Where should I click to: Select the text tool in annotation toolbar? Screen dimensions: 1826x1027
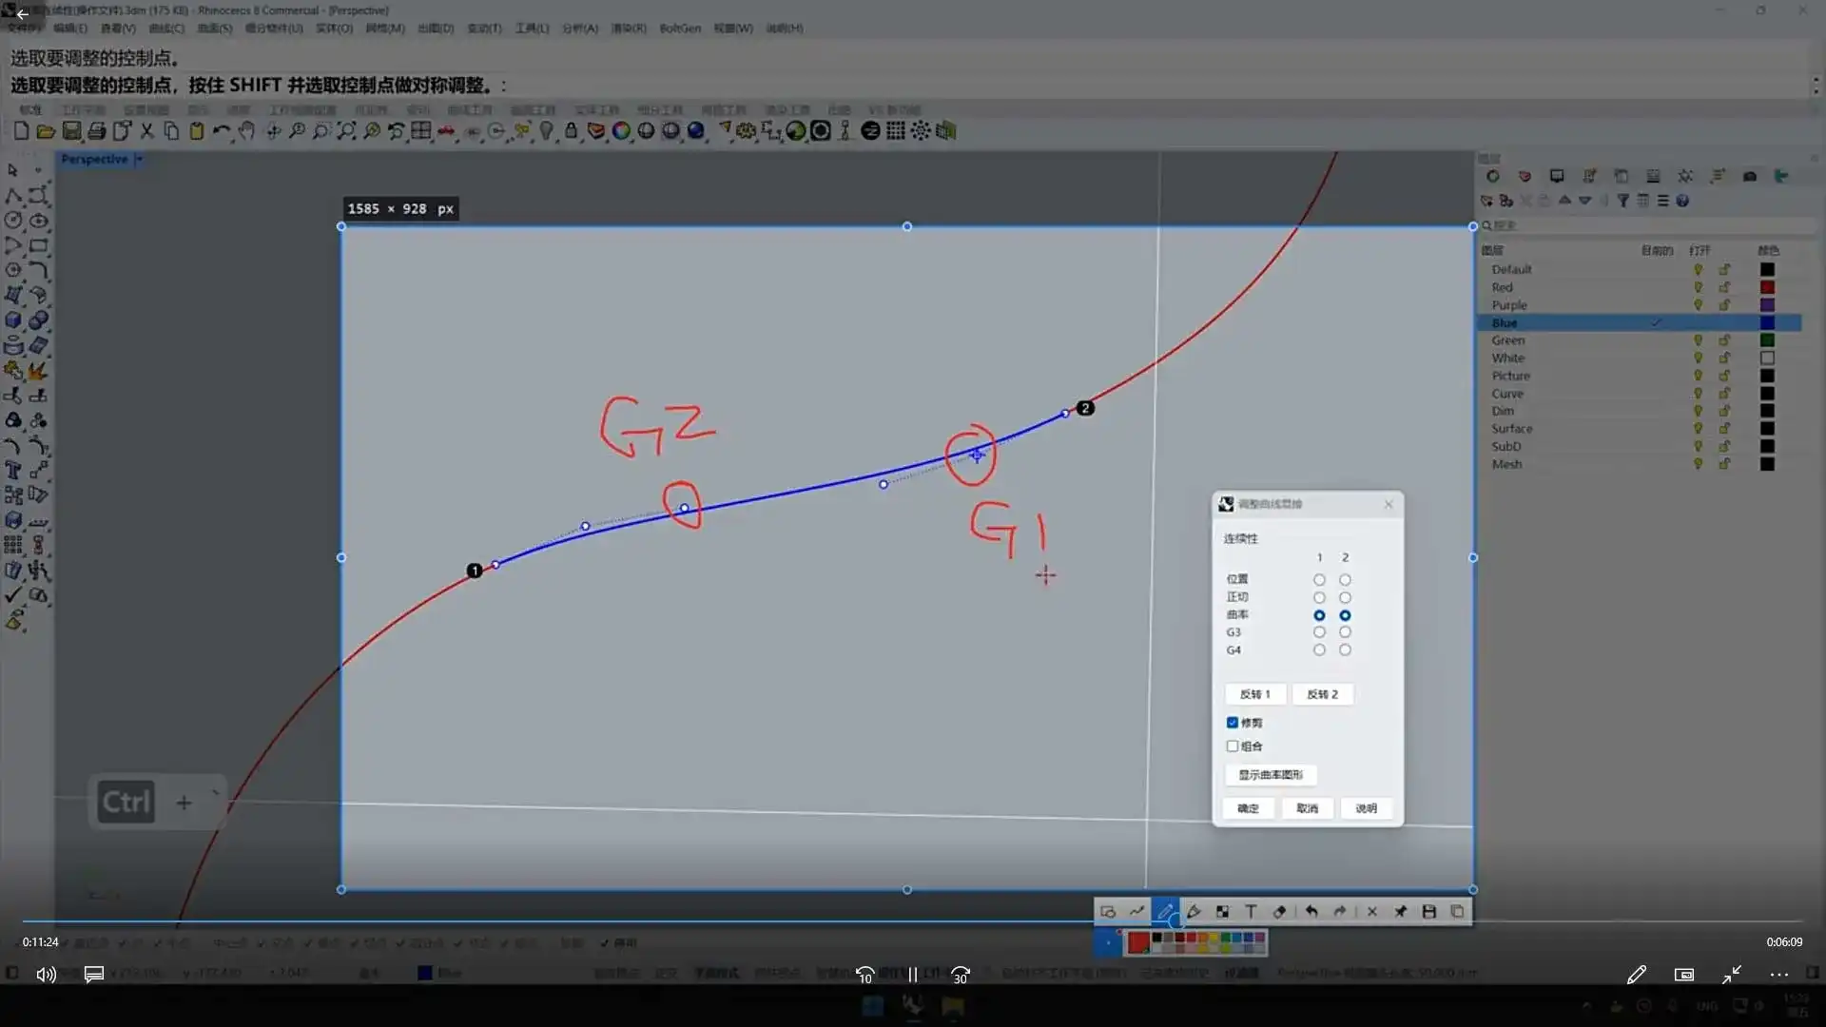coord(1251,911)
